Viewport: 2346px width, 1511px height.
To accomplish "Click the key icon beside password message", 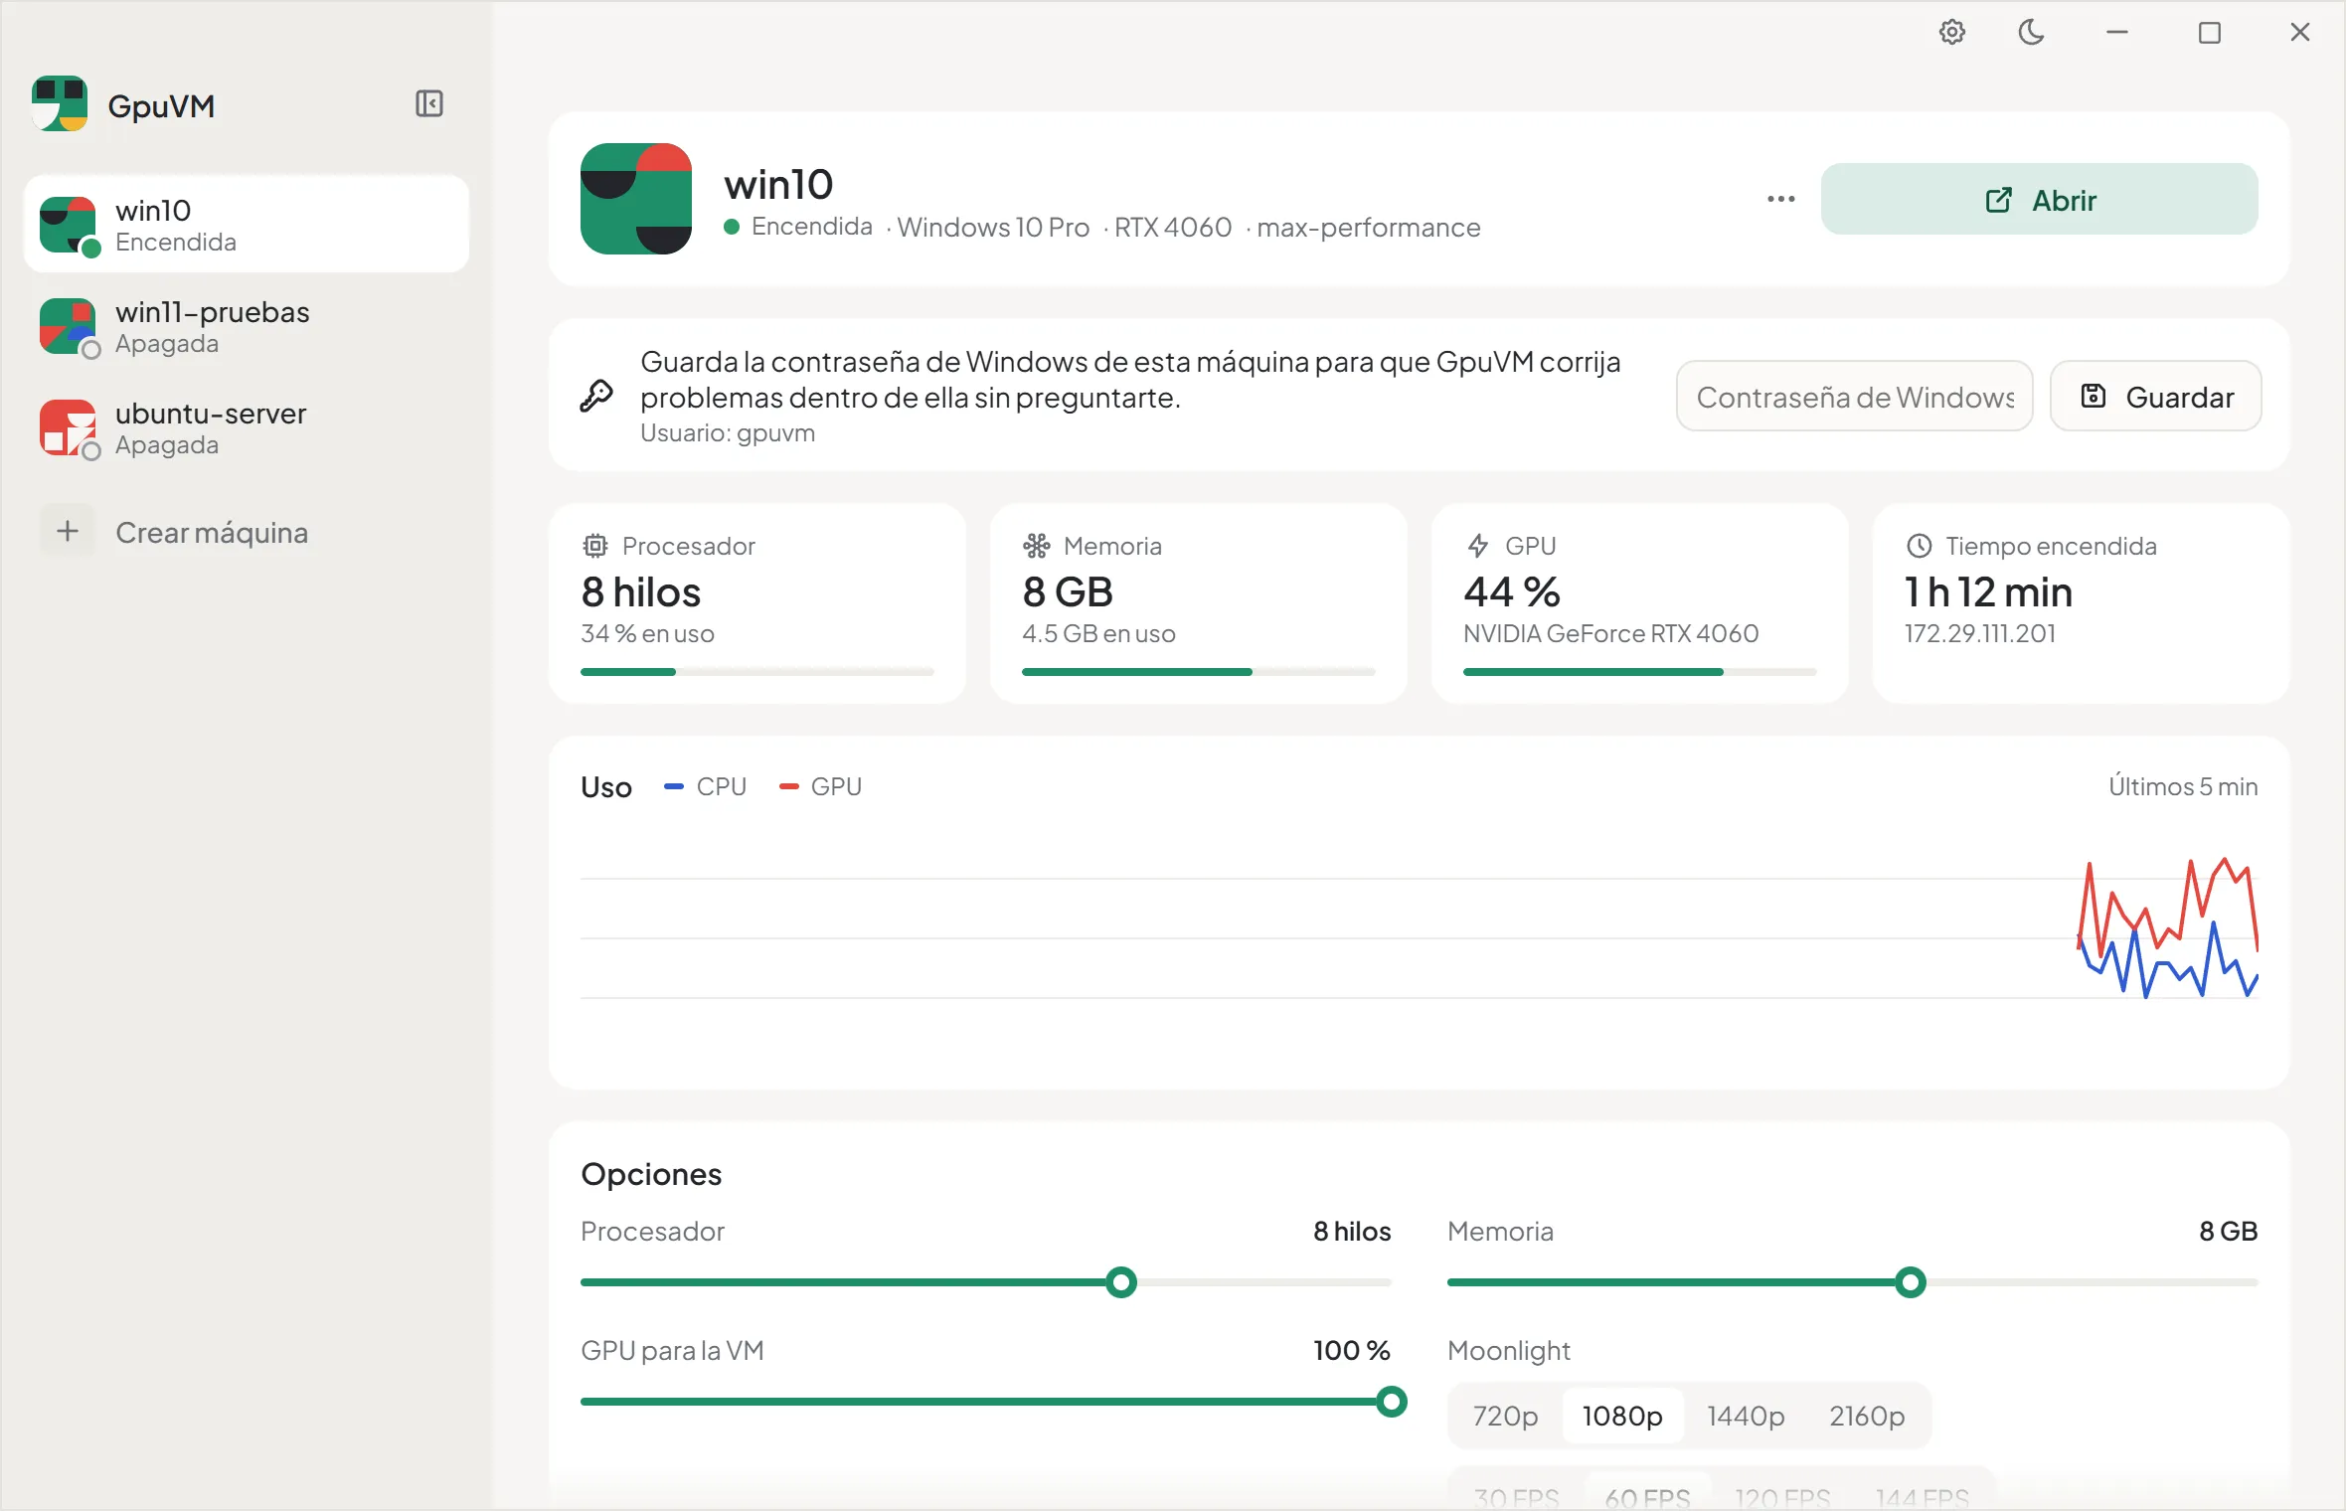I will pos(596,396).
